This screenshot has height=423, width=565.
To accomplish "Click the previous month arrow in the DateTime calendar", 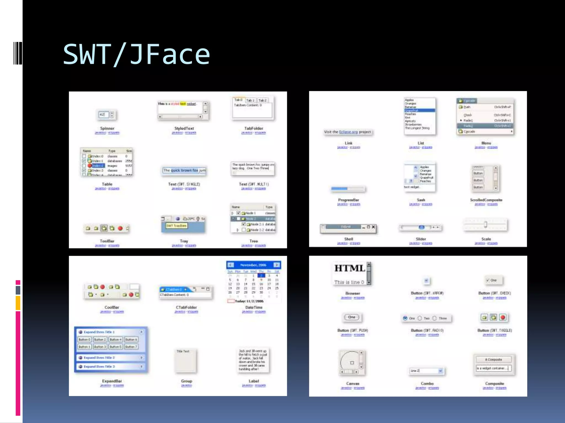I will coord(231,265).
